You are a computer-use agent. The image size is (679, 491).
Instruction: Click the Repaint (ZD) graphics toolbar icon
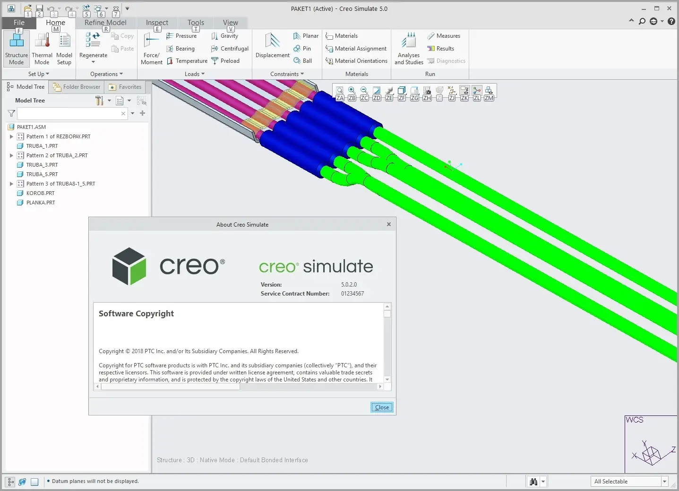click(x=377, y=91)
